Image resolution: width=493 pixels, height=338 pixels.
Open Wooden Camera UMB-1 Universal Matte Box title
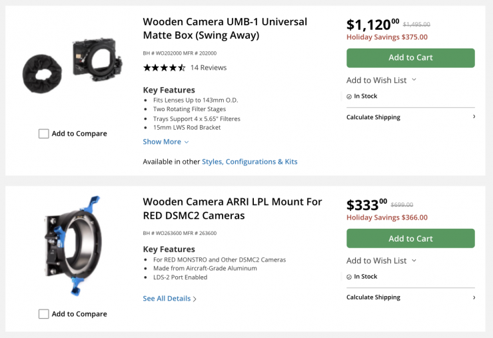225,28
